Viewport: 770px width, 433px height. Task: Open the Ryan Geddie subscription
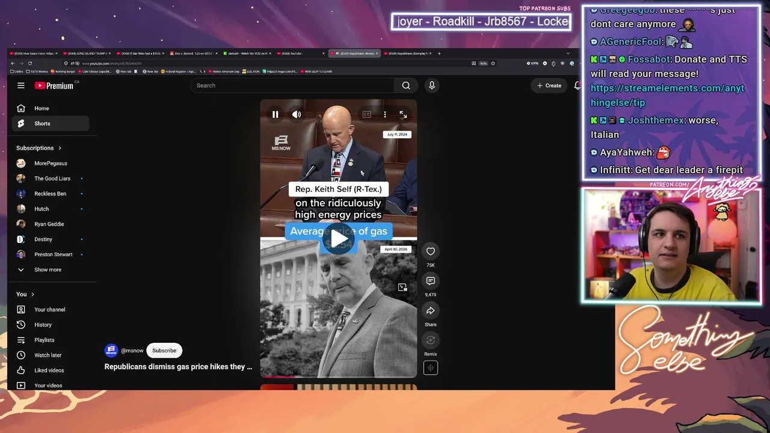51,224
